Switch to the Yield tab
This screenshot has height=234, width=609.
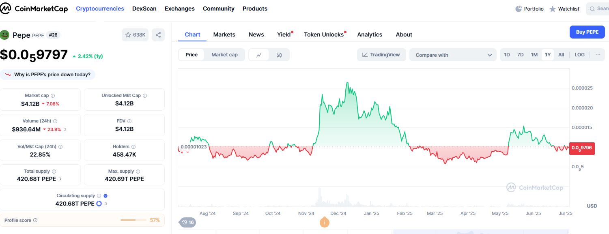tap(284, 34)
